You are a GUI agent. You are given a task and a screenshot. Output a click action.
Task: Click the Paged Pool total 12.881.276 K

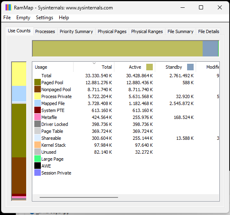click(98, 83)
